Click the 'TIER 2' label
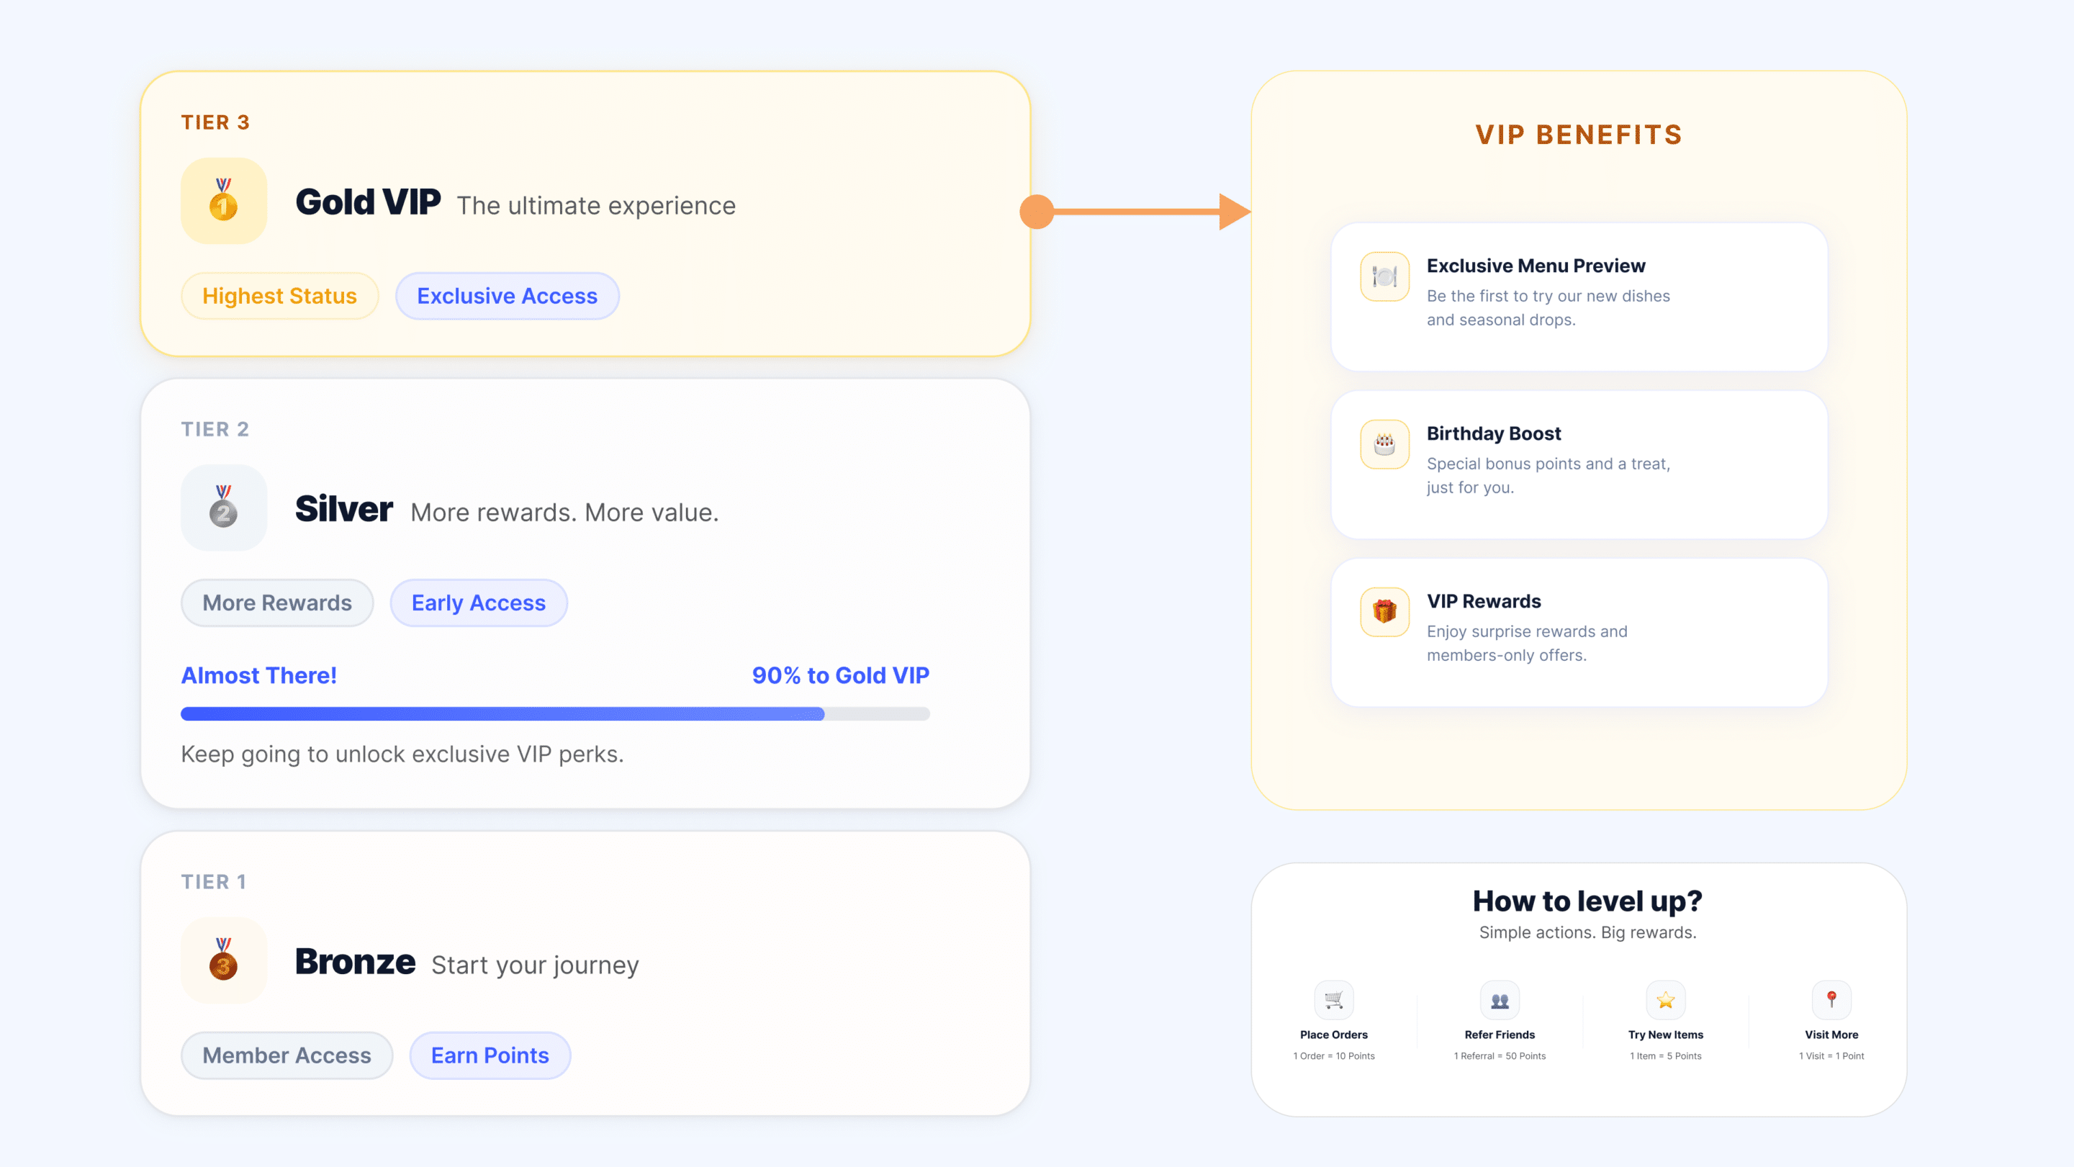Screen dimensions: 2074x1167 point(215,429)
